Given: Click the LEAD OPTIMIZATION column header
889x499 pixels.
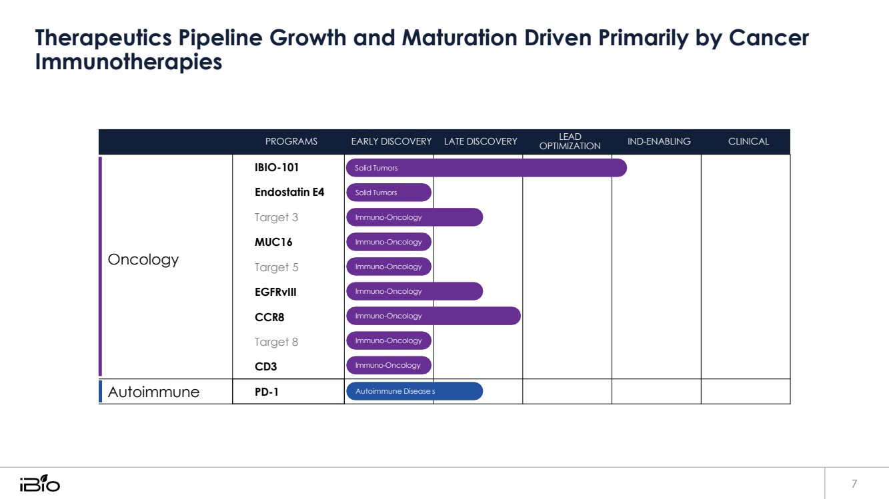Looking at the screenshot, I should [570, 141].
